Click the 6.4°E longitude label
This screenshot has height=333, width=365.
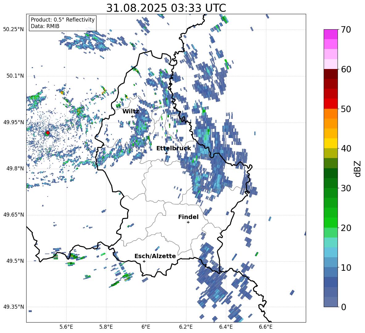click(226, 327)
